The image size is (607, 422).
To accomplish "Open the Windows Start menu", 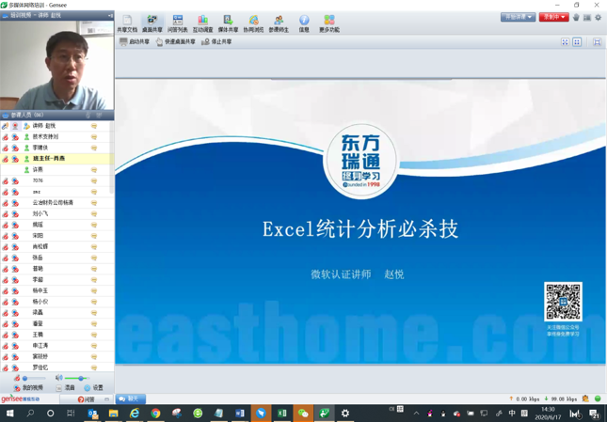I will pyautogui.click(x=9, y=414).
